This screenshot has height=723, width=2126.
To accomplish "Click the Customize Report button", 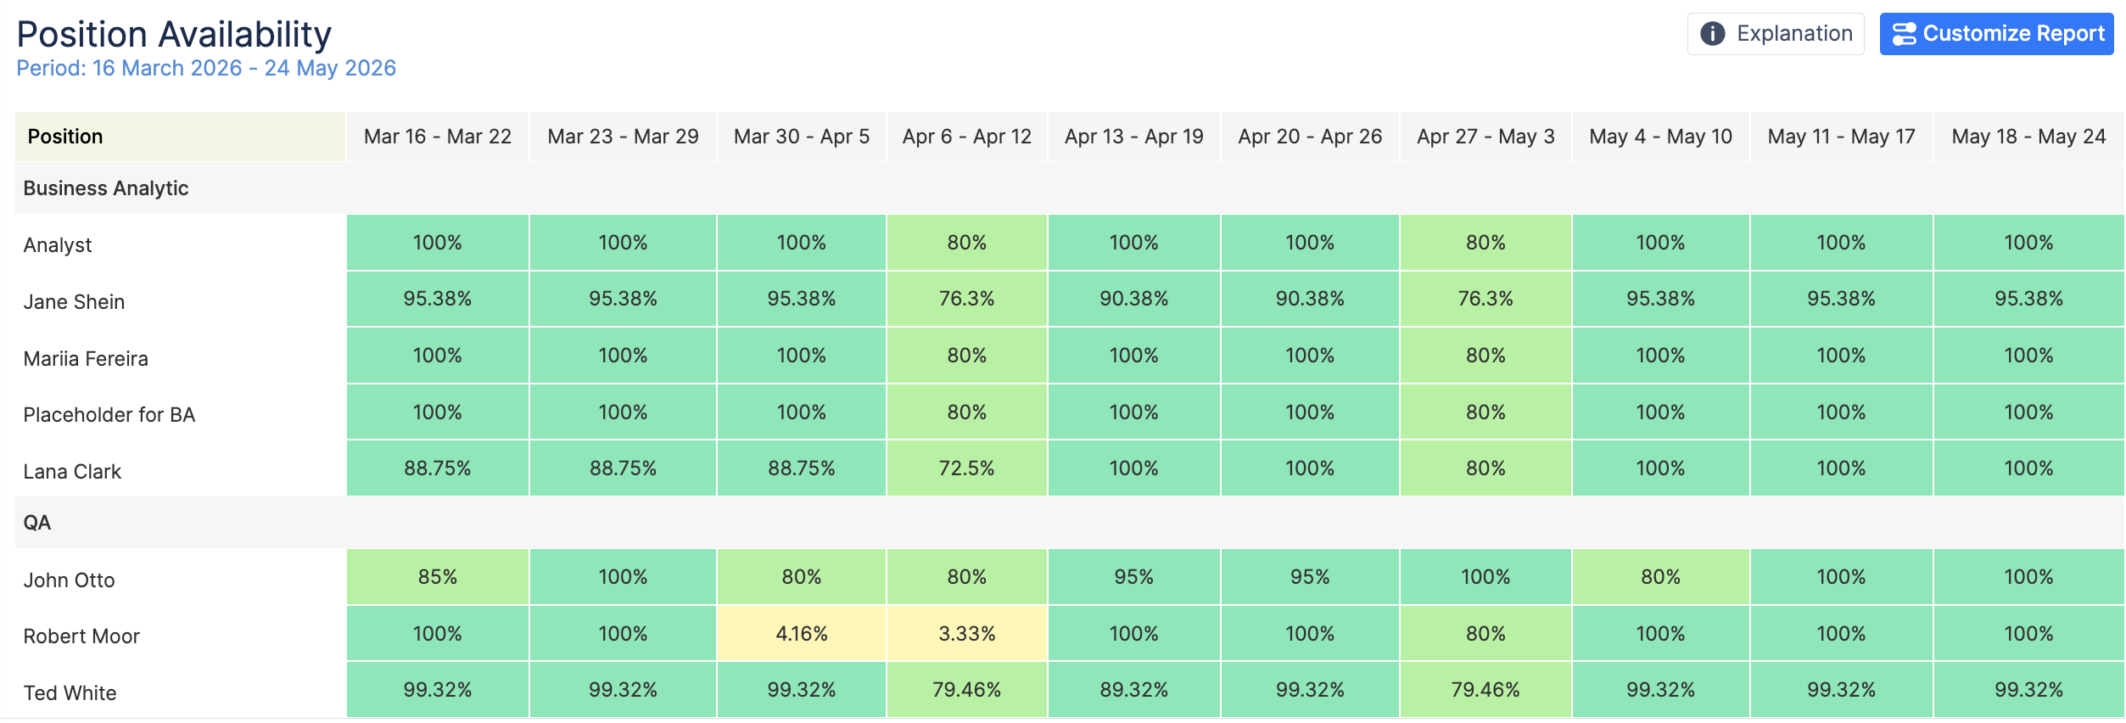I will coord(1995,34).
